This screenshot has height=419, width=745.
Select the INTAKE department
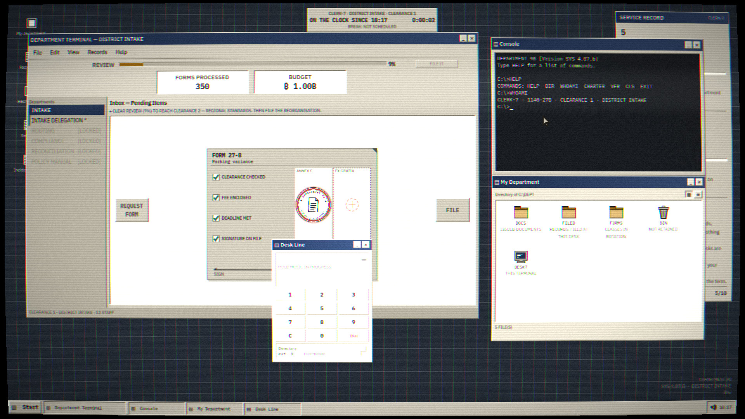[67, 110]
